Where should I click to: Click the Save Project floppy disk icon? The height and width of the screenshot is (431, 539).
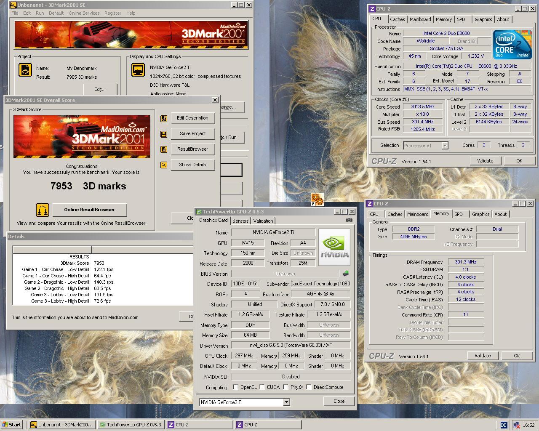(164, 134)
